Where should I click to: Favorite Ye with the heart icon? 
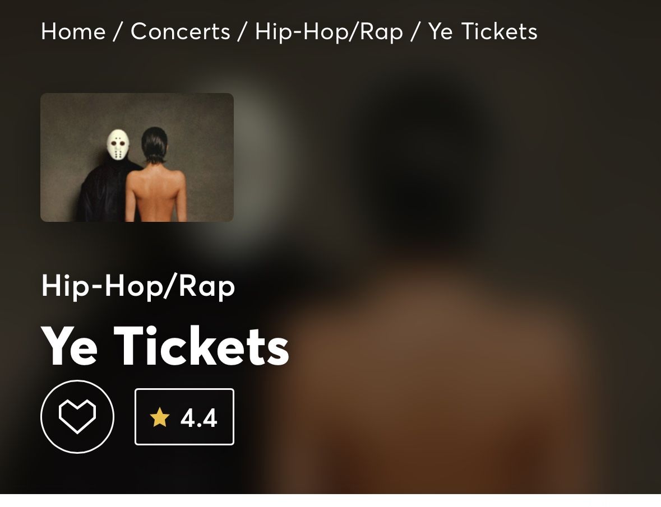(77, 416)
